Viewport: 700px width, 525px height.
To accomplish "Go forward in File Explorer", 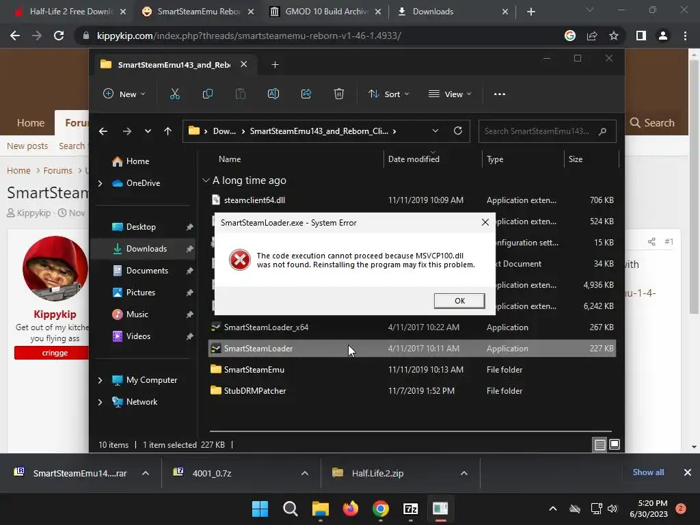I will pos(126,131).
